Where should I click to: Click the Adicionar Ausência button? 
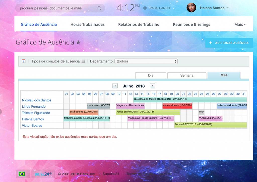pos(229,43)
